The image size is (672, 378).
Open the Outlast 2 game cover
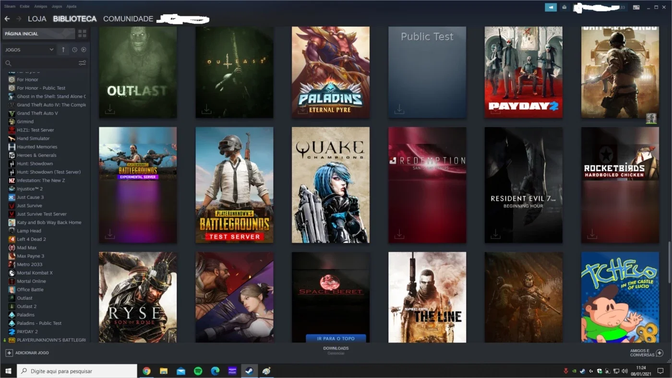coord(234,72)
